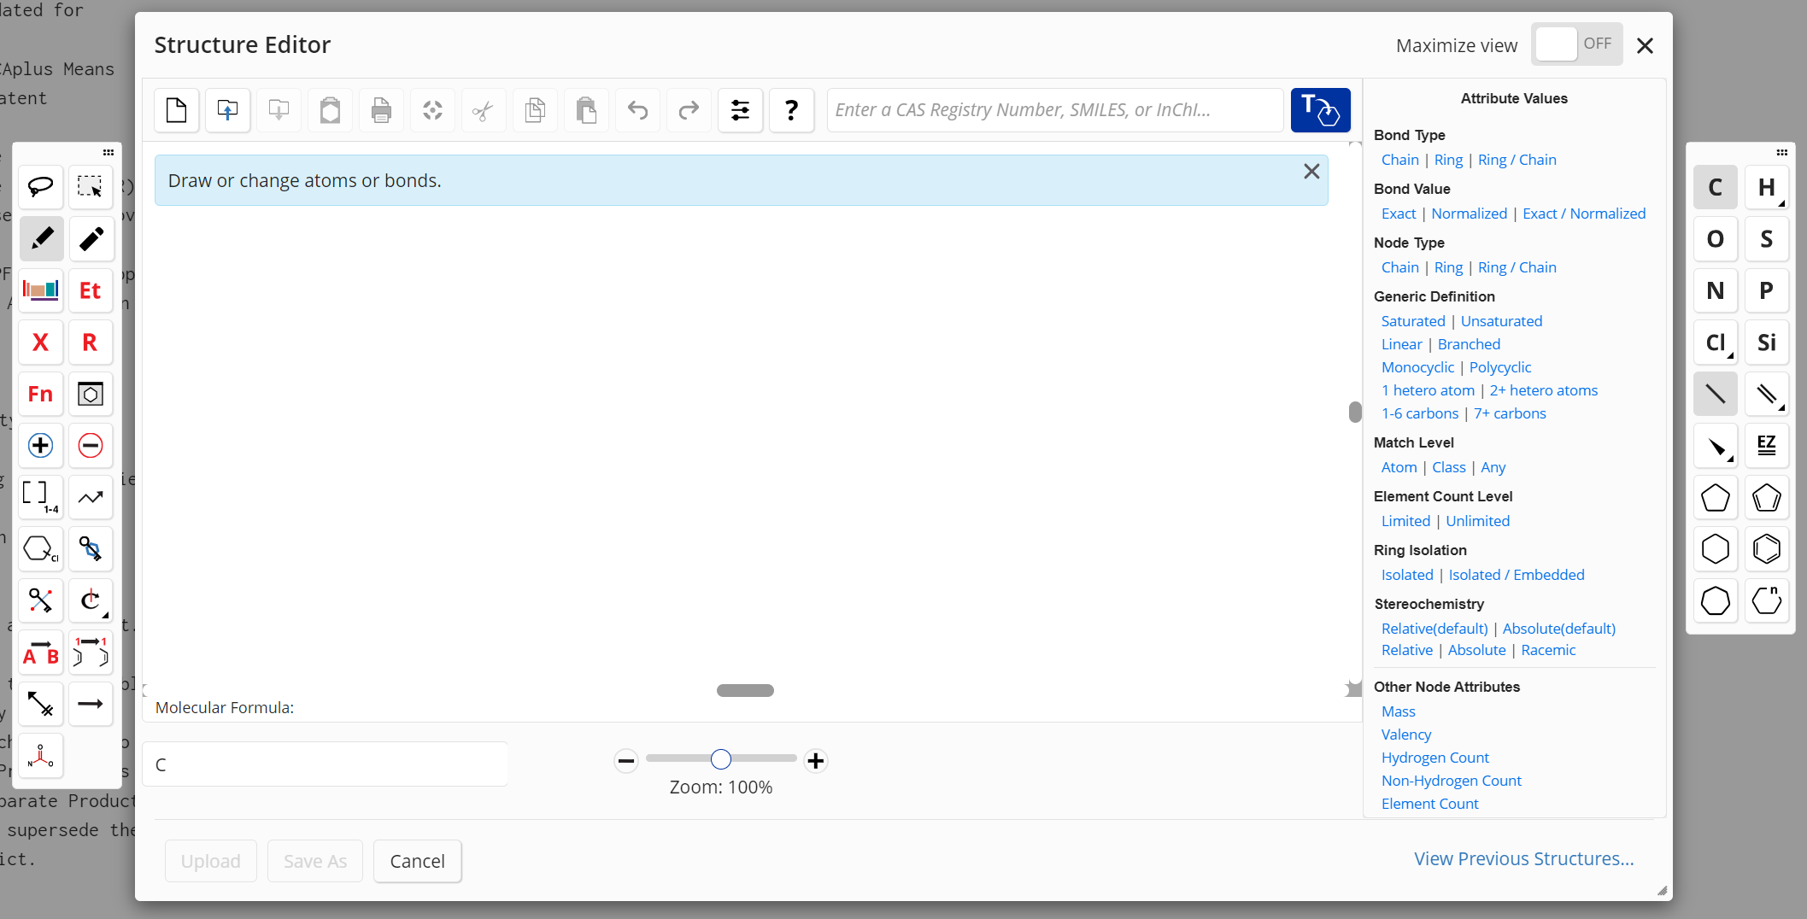The image size is (1807, 919).
Task: Expand the wedge stereo bond options
Action: point(1730,459)
